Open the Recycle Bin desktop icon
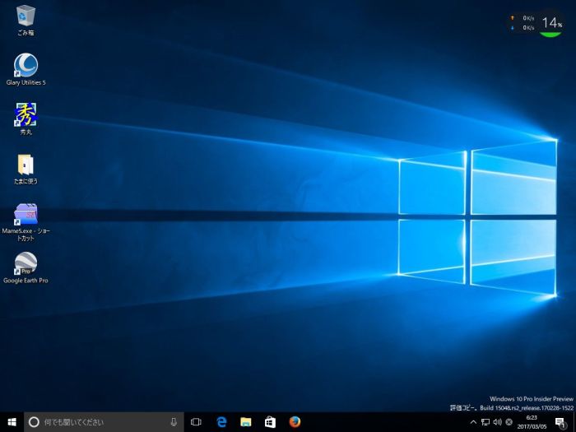The width and height of the screenshot is (576, 432). [26, 16]
